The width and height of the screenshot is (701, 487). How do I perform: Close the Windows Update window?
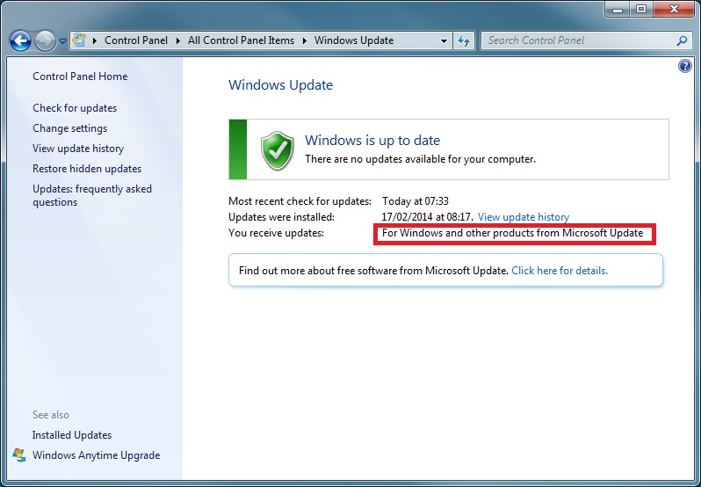pos(675,9)
